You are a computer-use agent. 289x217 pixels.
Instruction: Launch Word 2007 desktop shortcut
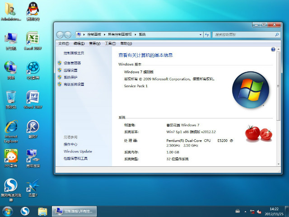tap(33, 99)
